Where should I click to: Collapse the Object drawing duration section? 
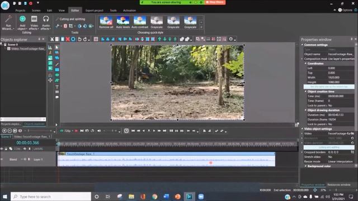(305, 111)
